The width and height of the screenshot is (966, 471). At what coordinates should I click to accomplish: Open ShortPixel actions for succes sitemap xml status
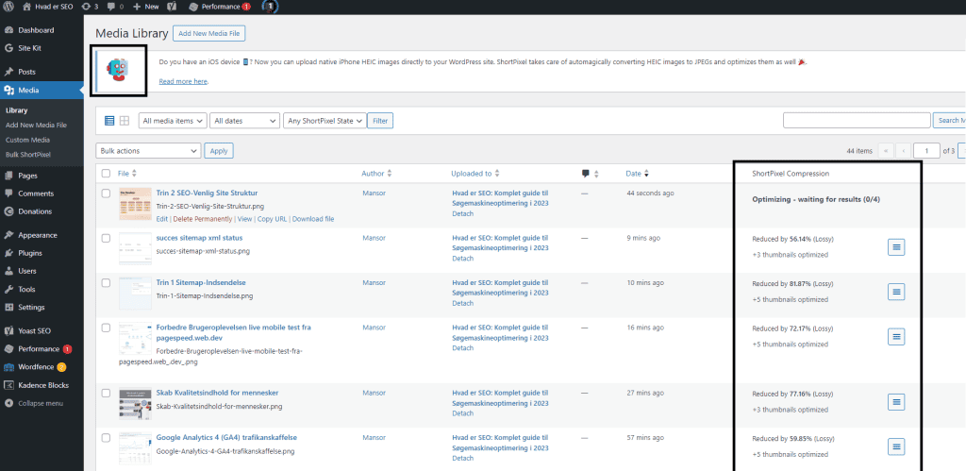point(896,246)
